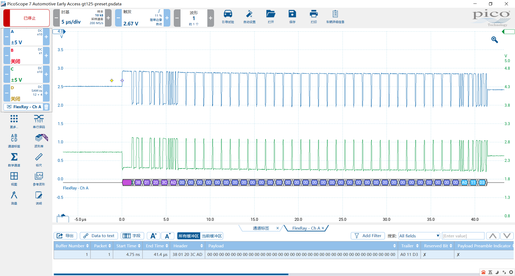The height and width of the screenshot is (276, 515).
Task: Open vehicle details clipboard icon
Action: pos(335,16)
